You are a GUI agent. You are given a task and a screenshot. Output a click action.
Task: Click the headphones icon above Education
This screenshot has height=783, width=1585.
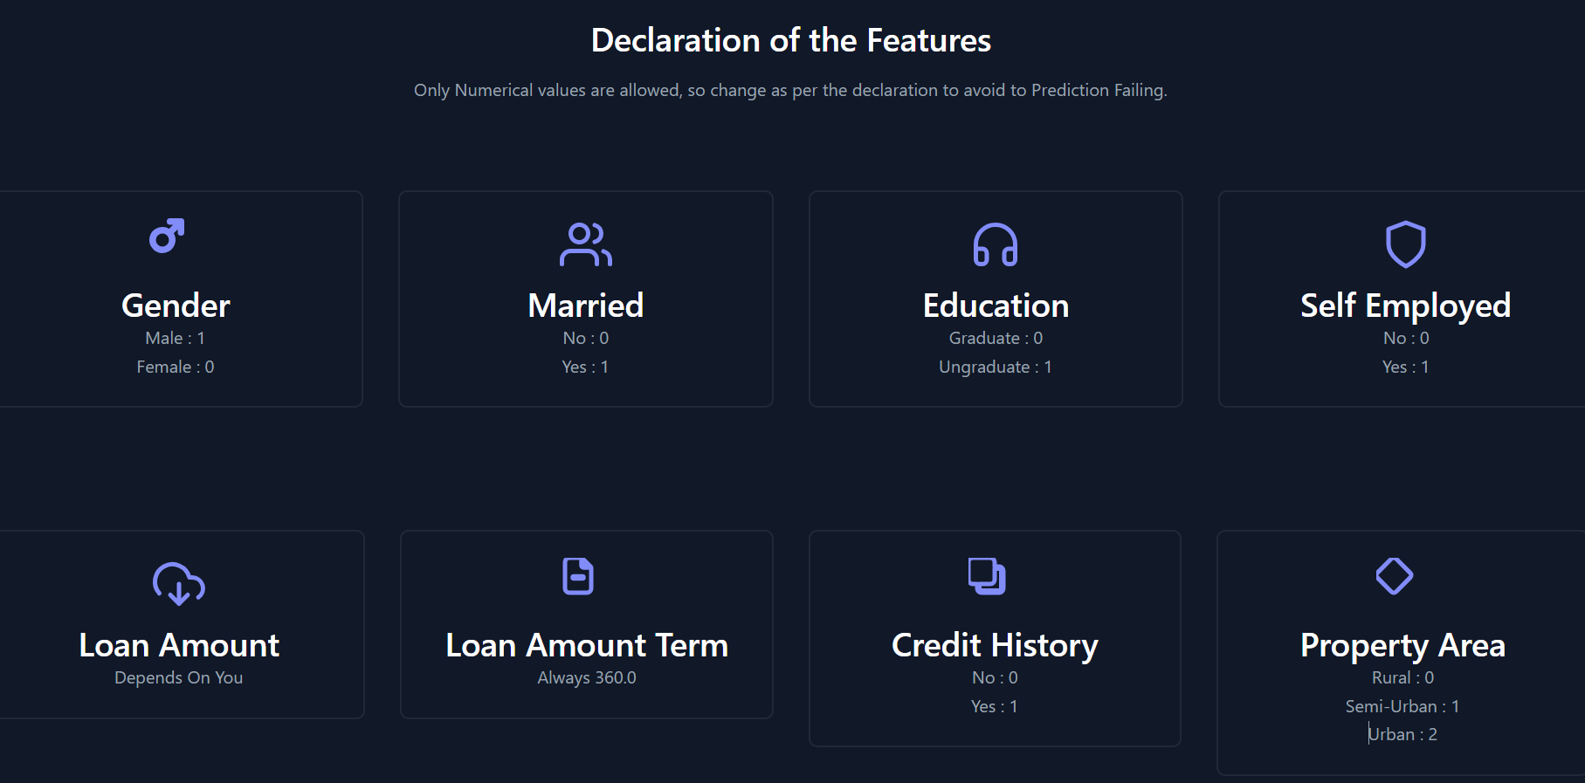996,245
